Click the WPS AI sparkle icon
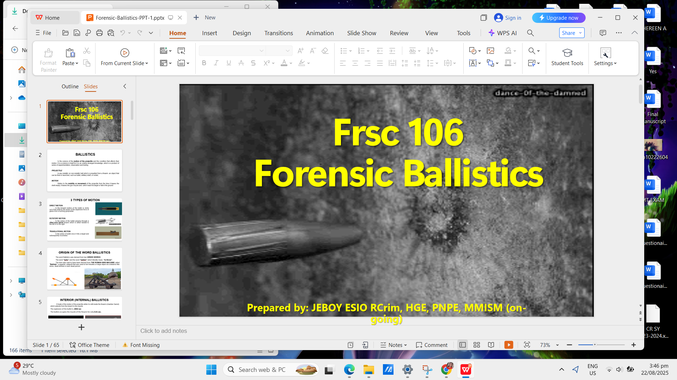This screenshot has height=380, width=677. (x=492, y=33)
